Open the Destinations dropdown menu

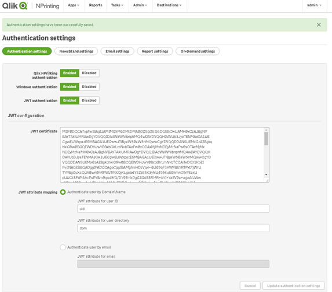pyautogui.click(x=169, y=5)
